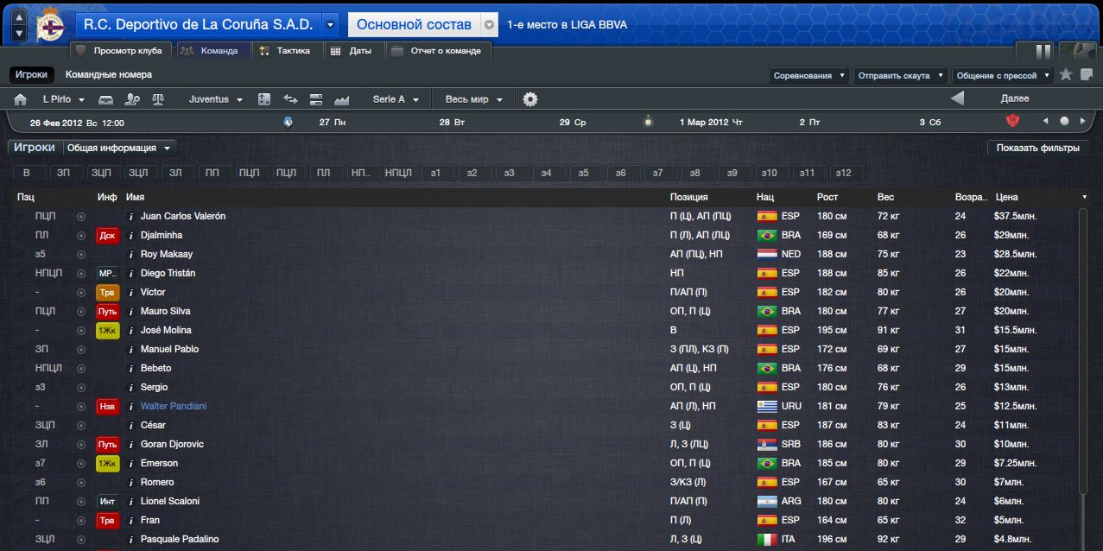
Task: Click the Трв injury badge for Victor
Action: pyautogui.click(x=108, y=292)
